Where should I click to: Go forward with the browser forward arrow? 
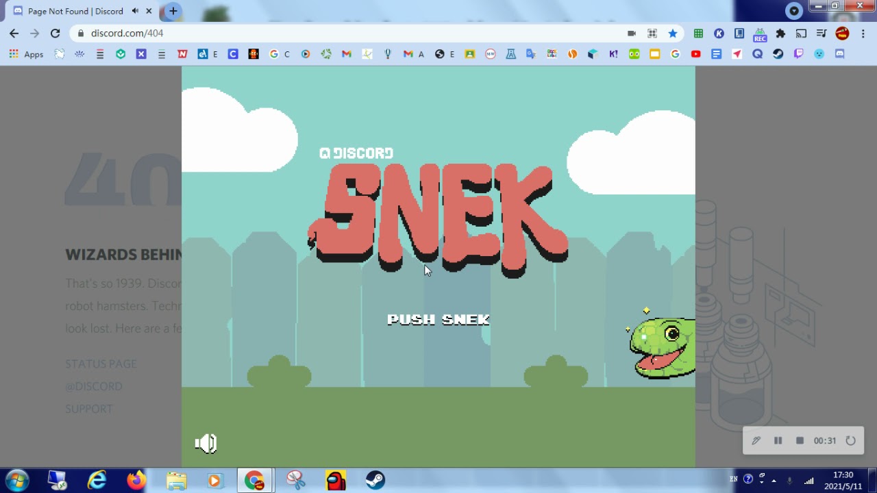click(x=35, y=33)
